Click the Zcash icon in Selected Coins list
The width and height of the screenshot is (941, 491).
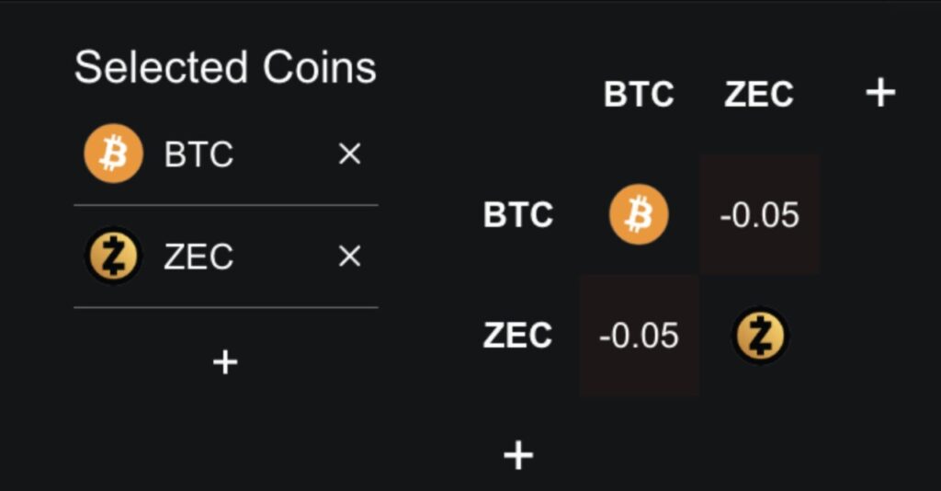113,256
